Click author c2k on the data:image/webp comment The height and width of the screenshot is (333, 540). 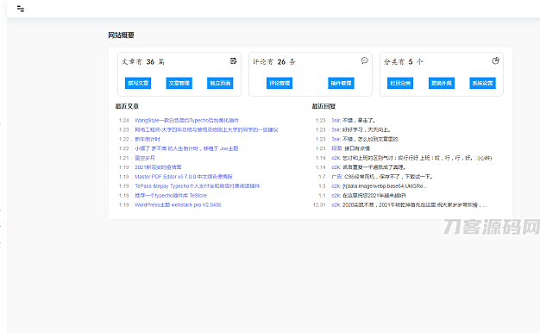[336, 186]
